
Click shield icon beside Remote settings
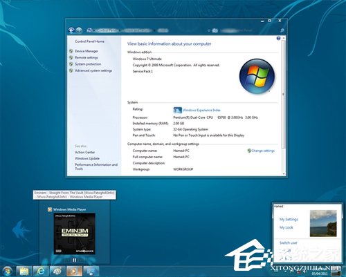click(x=71, y=57)
